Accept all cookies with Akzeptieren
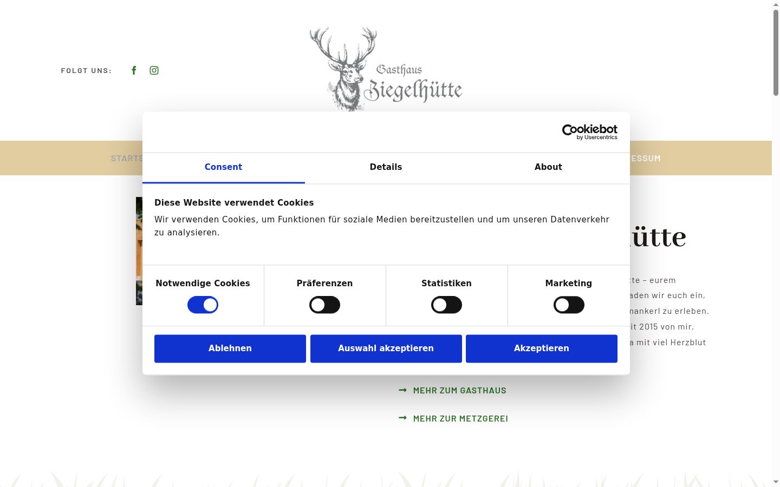The image size is (780, 487). pyautogui.click(x=542, y=348)
